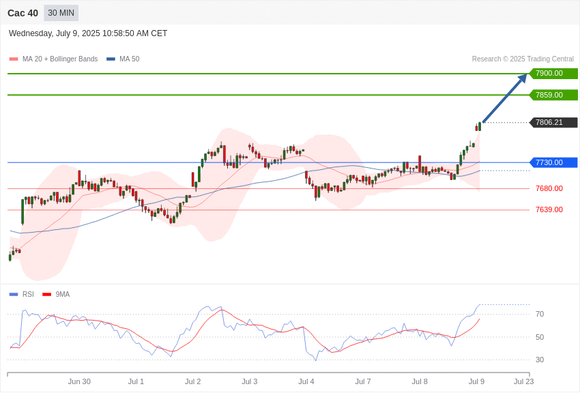Click the green 7900.00 resistance label

pyautogui.click(x=554, y=73)
